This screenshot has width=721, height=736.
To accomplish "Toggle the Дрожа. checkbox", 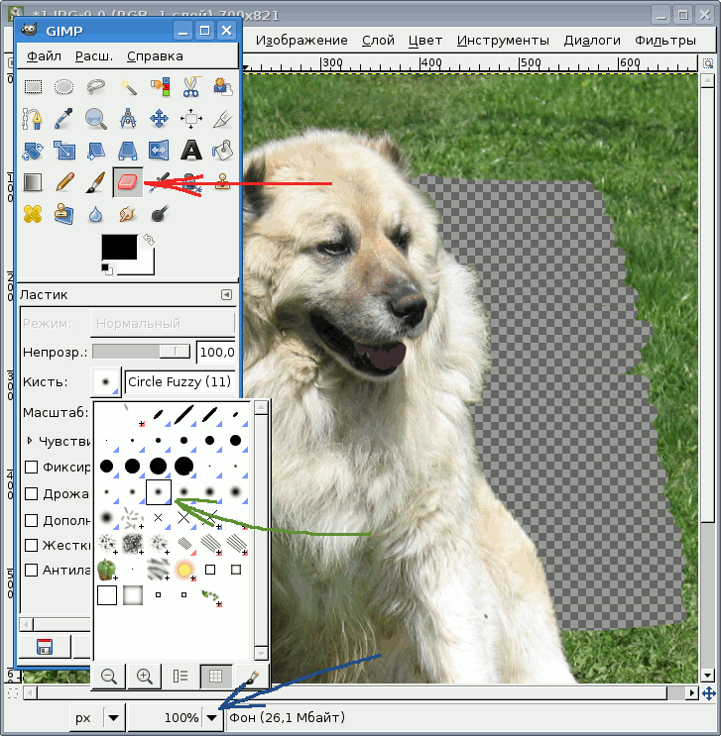I will point(32,493).
